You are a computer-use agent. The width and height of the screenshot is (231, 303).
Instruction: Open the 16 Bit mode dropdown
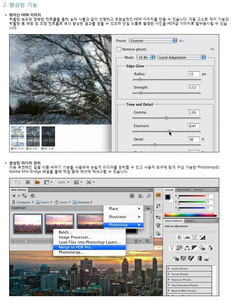tap(146, 57)
